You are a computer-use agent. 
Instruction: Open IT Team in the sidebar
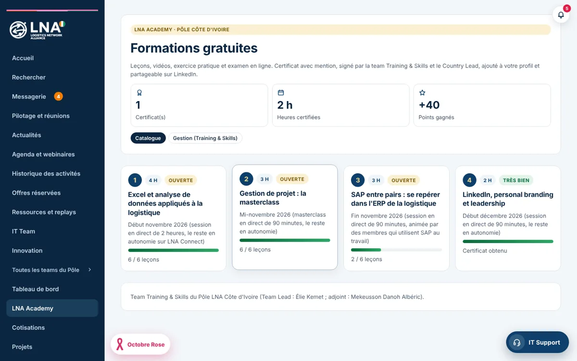pyautogui.click(x=52, y=231)
